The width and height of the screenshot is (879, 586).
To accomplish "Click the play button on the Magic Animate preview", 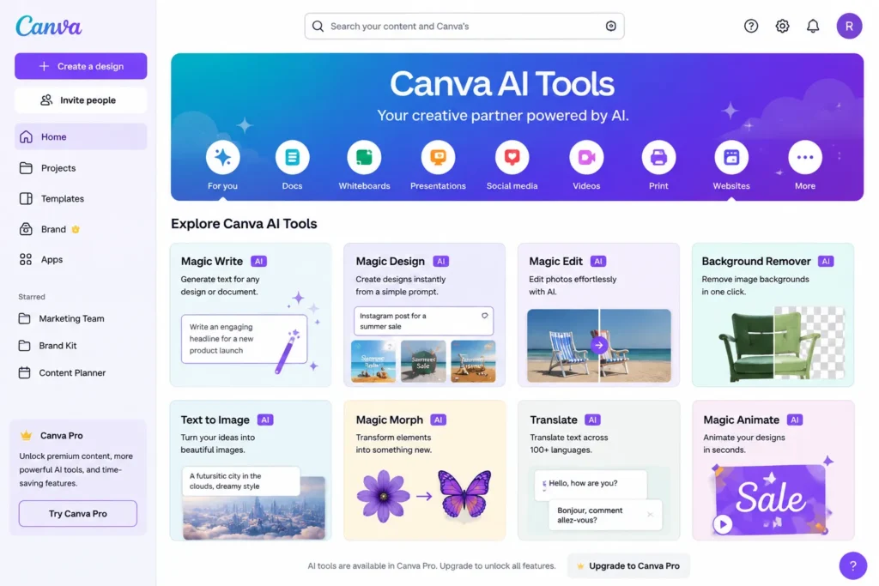I will coord(723,524).
